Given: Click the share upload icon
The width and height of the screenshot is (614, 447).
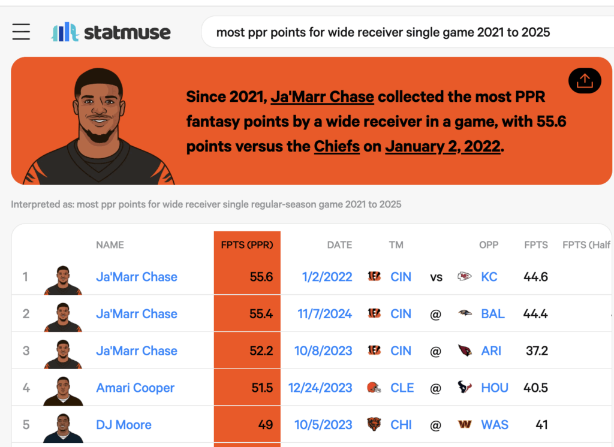Looking at the screenshot, I should (x=584, y=81).
